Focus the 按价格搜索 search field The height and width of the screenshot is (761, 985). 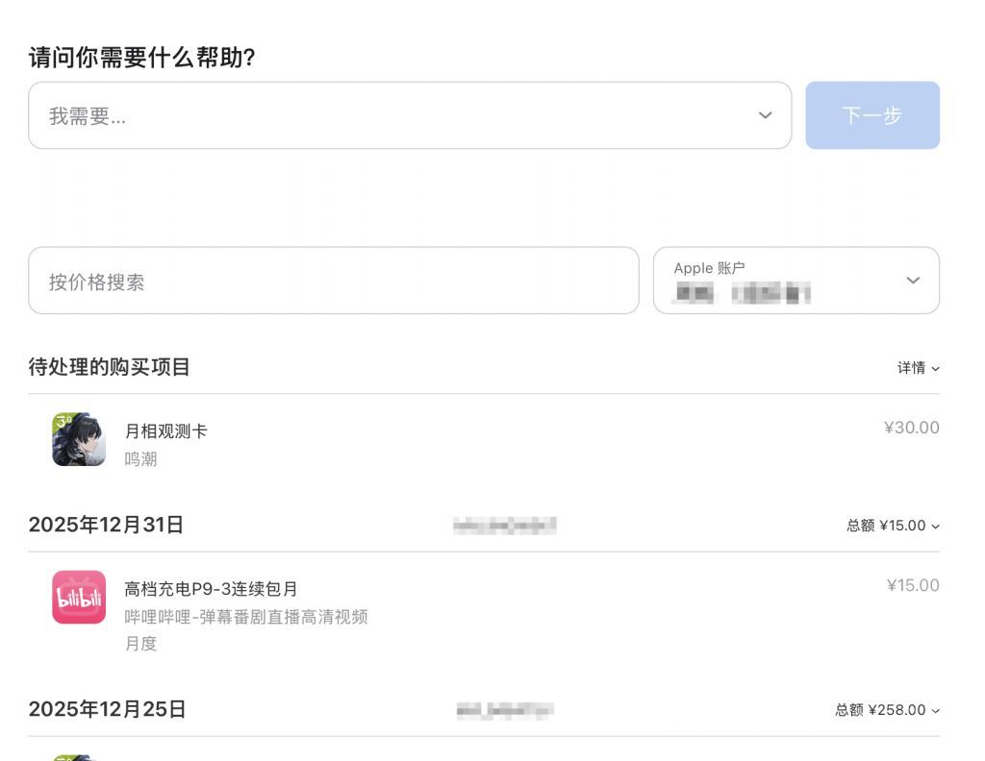click(333, 281)
